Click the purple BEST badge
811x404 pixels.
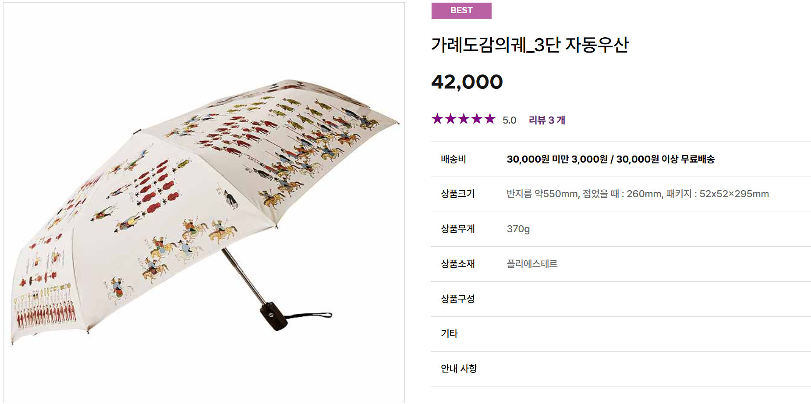point(462,11)
